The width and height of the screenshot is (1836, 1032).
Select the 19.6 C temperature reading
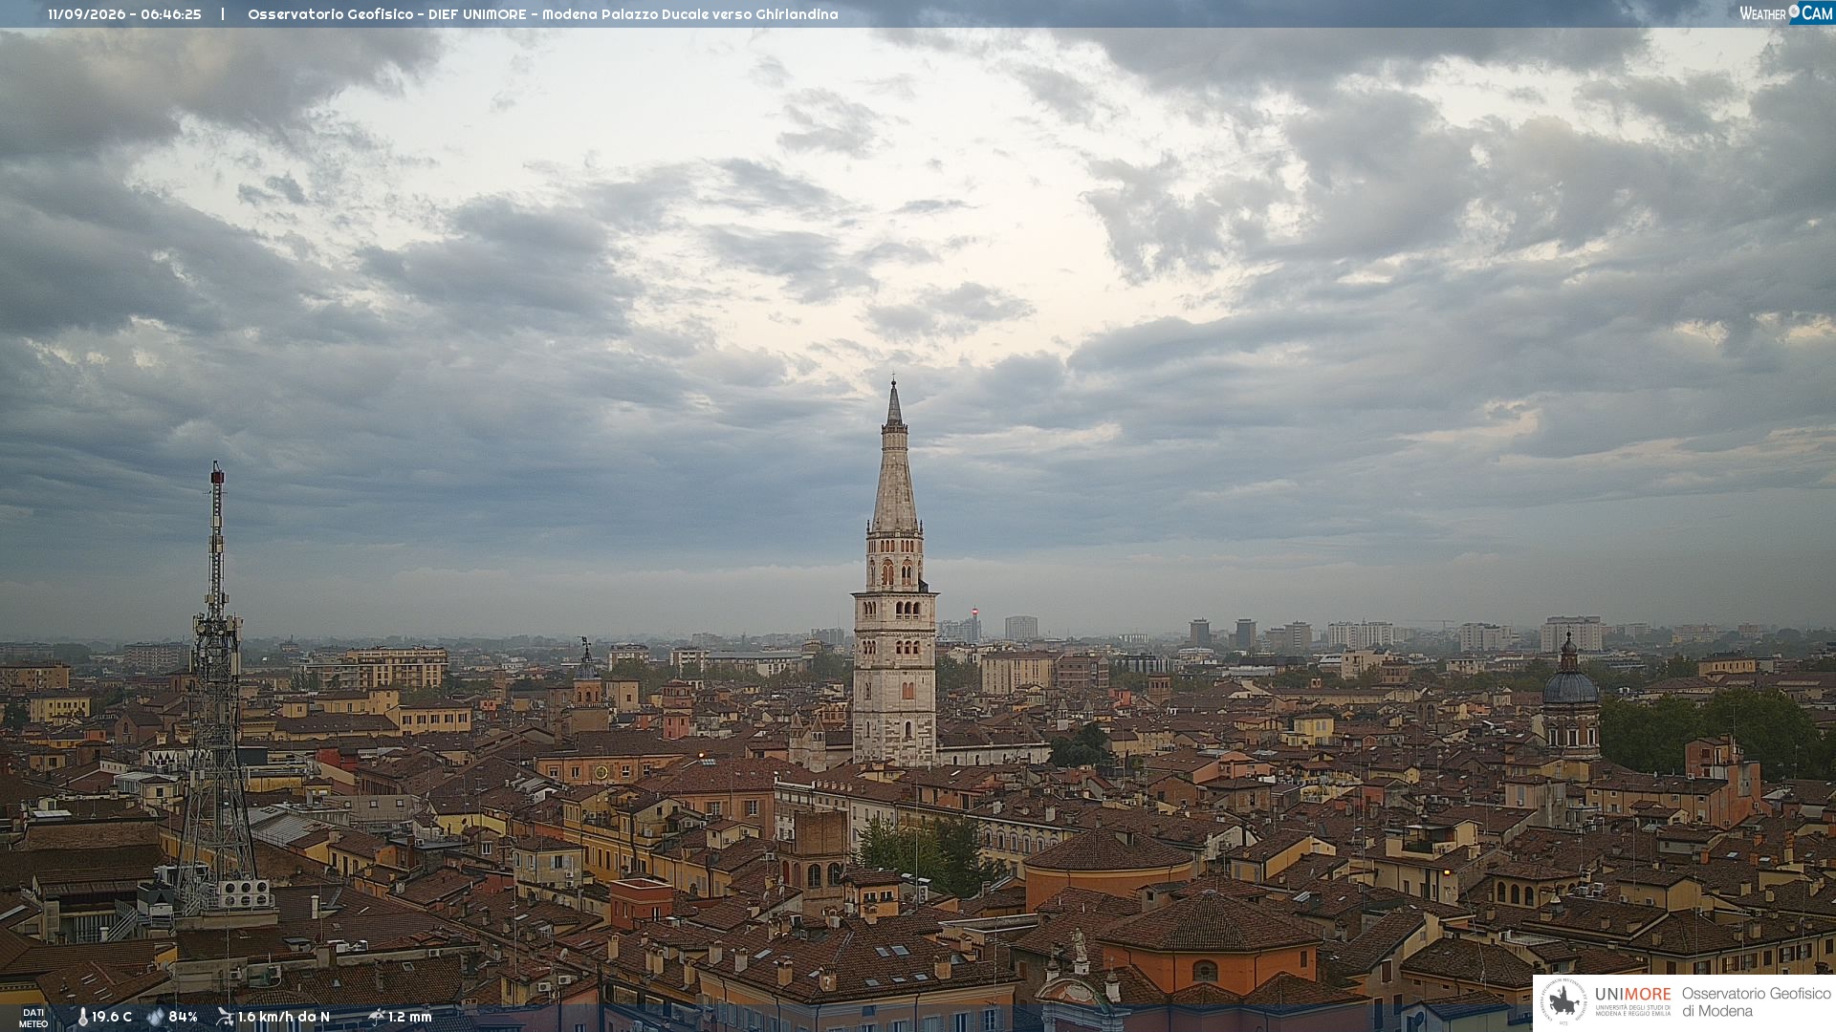pyautogui.click(x=112, y=1017)
